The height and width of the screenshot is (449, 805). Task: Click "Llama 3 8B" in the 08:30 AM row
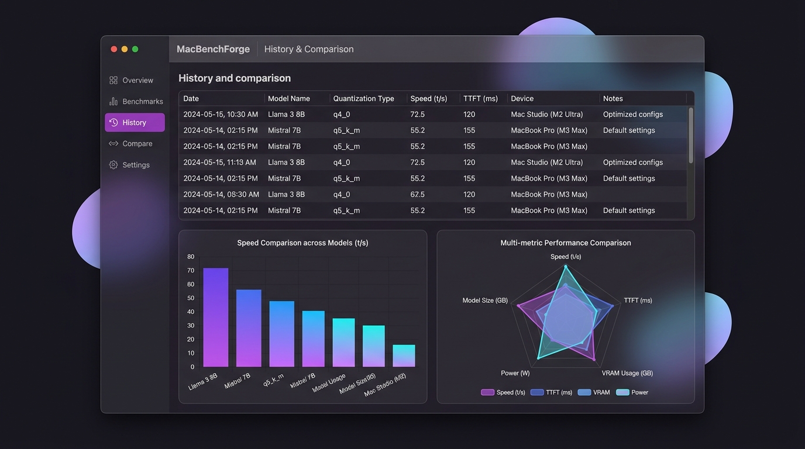coord(286,194)
